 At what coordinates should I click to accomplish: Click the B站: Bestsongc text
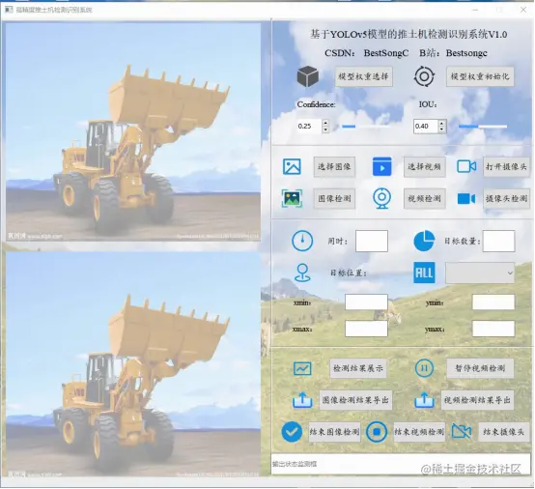point(453,53)
